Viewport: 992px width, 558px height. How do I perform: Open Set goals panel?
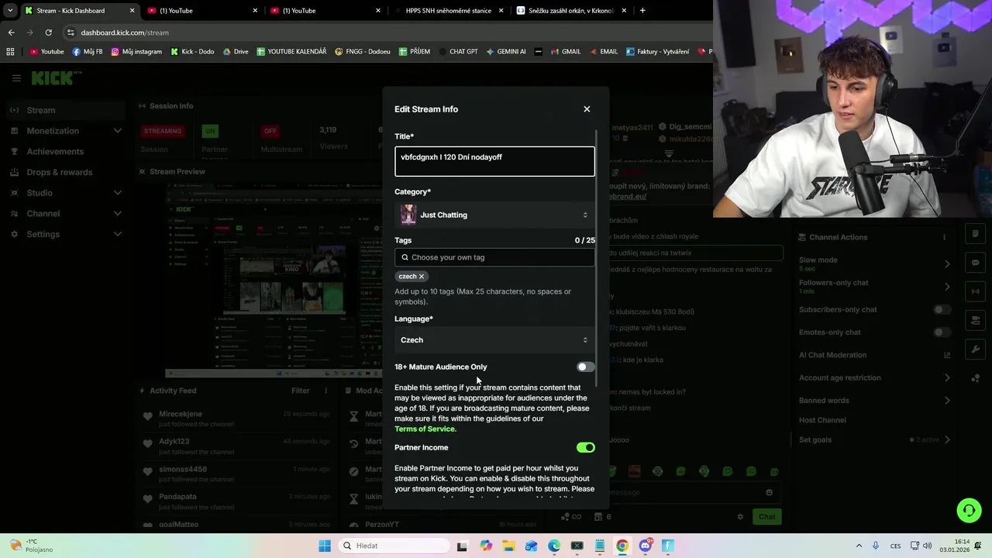tap(874, 440)
